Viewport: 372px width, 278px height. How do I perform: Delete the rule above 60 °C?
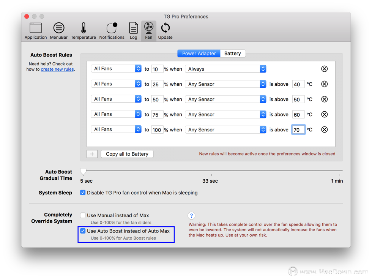click(x=324, y=114)
